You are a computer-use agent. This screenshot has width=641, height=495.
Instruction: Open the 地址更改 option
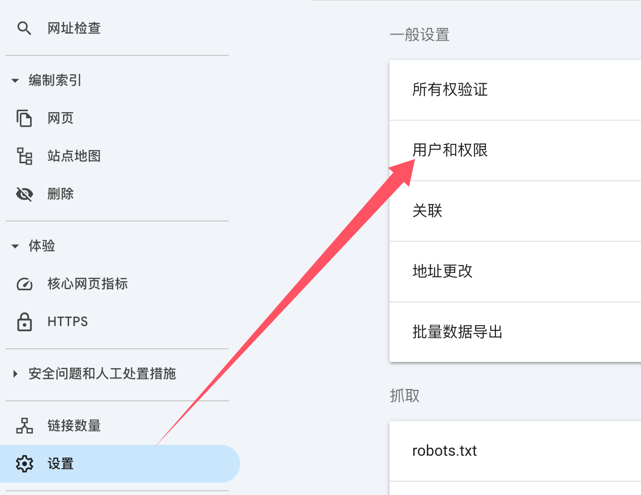[442, 272]
